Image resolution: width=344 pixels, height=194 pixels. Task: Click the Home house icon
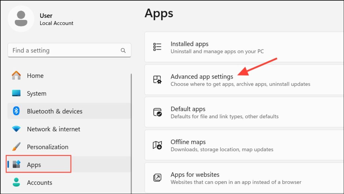tap(16, 75)
